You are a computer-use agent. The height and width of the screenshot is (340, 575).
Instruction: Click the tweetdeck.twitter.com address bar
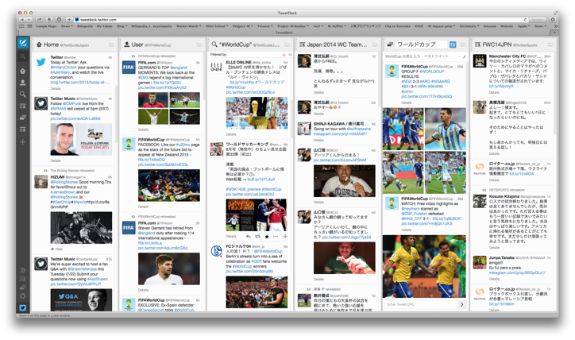pyautogui.click(x=301, y=20)
